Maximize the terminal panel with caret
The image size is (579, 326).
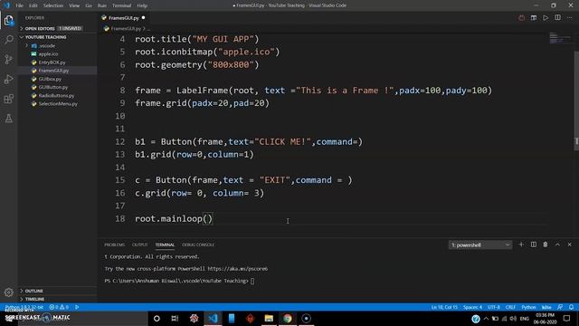[x=557, y=244]
